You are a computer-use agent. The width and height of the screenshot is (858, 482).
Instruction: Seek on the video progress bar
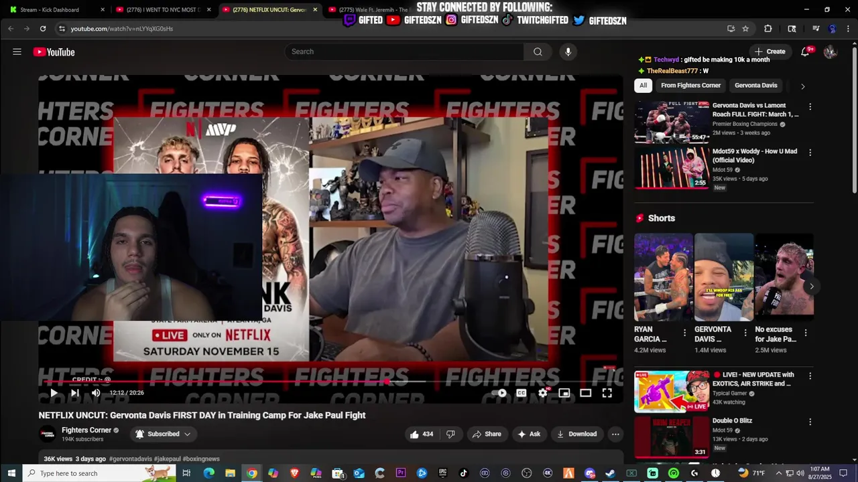(x=330, y=382)
